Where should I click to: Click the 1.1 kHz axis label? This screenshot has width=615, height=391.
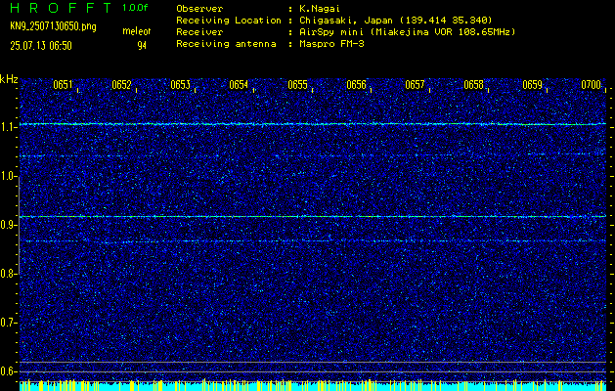tap(7, 127)
